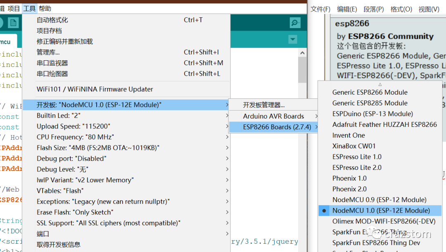Click the Serial Monitor magnifier toolbar icon
Viewport: 446px width, 252px height.
pos(295,23)
